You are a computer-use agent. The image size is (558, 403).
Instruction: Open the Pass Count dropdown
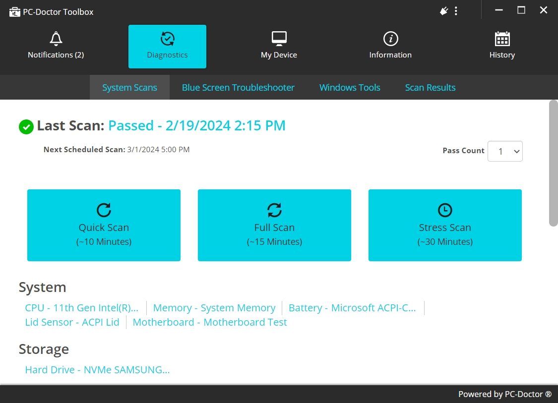(505, 151)
